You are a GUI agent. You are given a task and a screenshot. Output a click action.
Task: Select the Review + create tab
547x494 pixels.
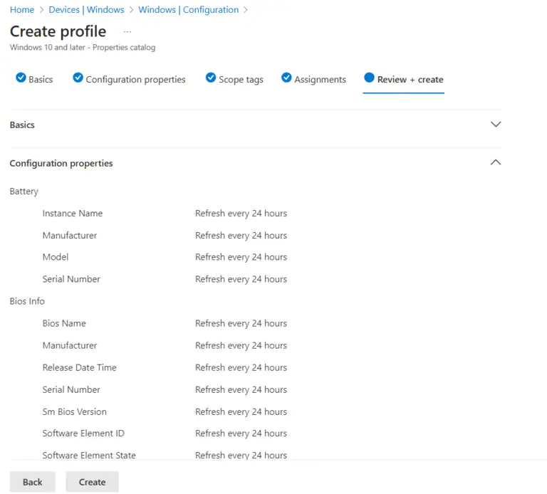pos(410,80)
